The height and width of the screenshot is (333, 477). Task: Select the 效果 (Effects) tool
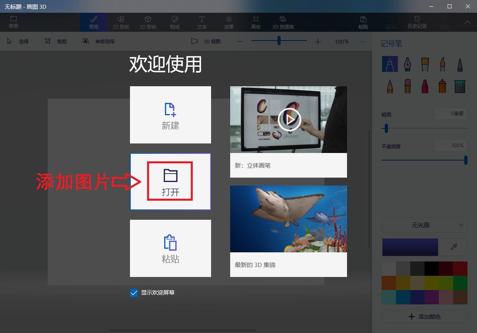point(229,22)
